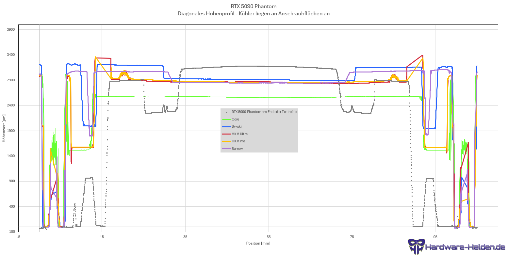This screenshot has height=256, width=507.
Task: Open the Hardware-Helden.de website text link
Action: [x=465, y=247]
